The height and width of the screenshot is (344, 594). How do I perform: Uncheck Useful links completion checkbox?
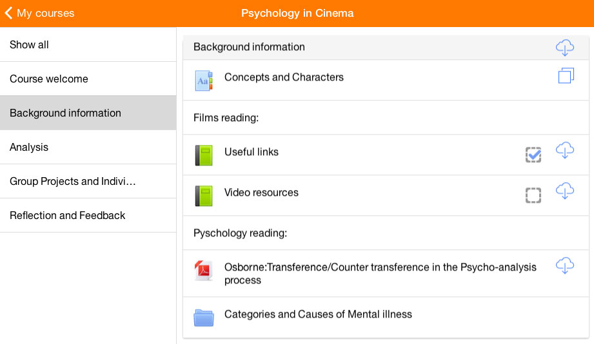(x=533, y=155)
